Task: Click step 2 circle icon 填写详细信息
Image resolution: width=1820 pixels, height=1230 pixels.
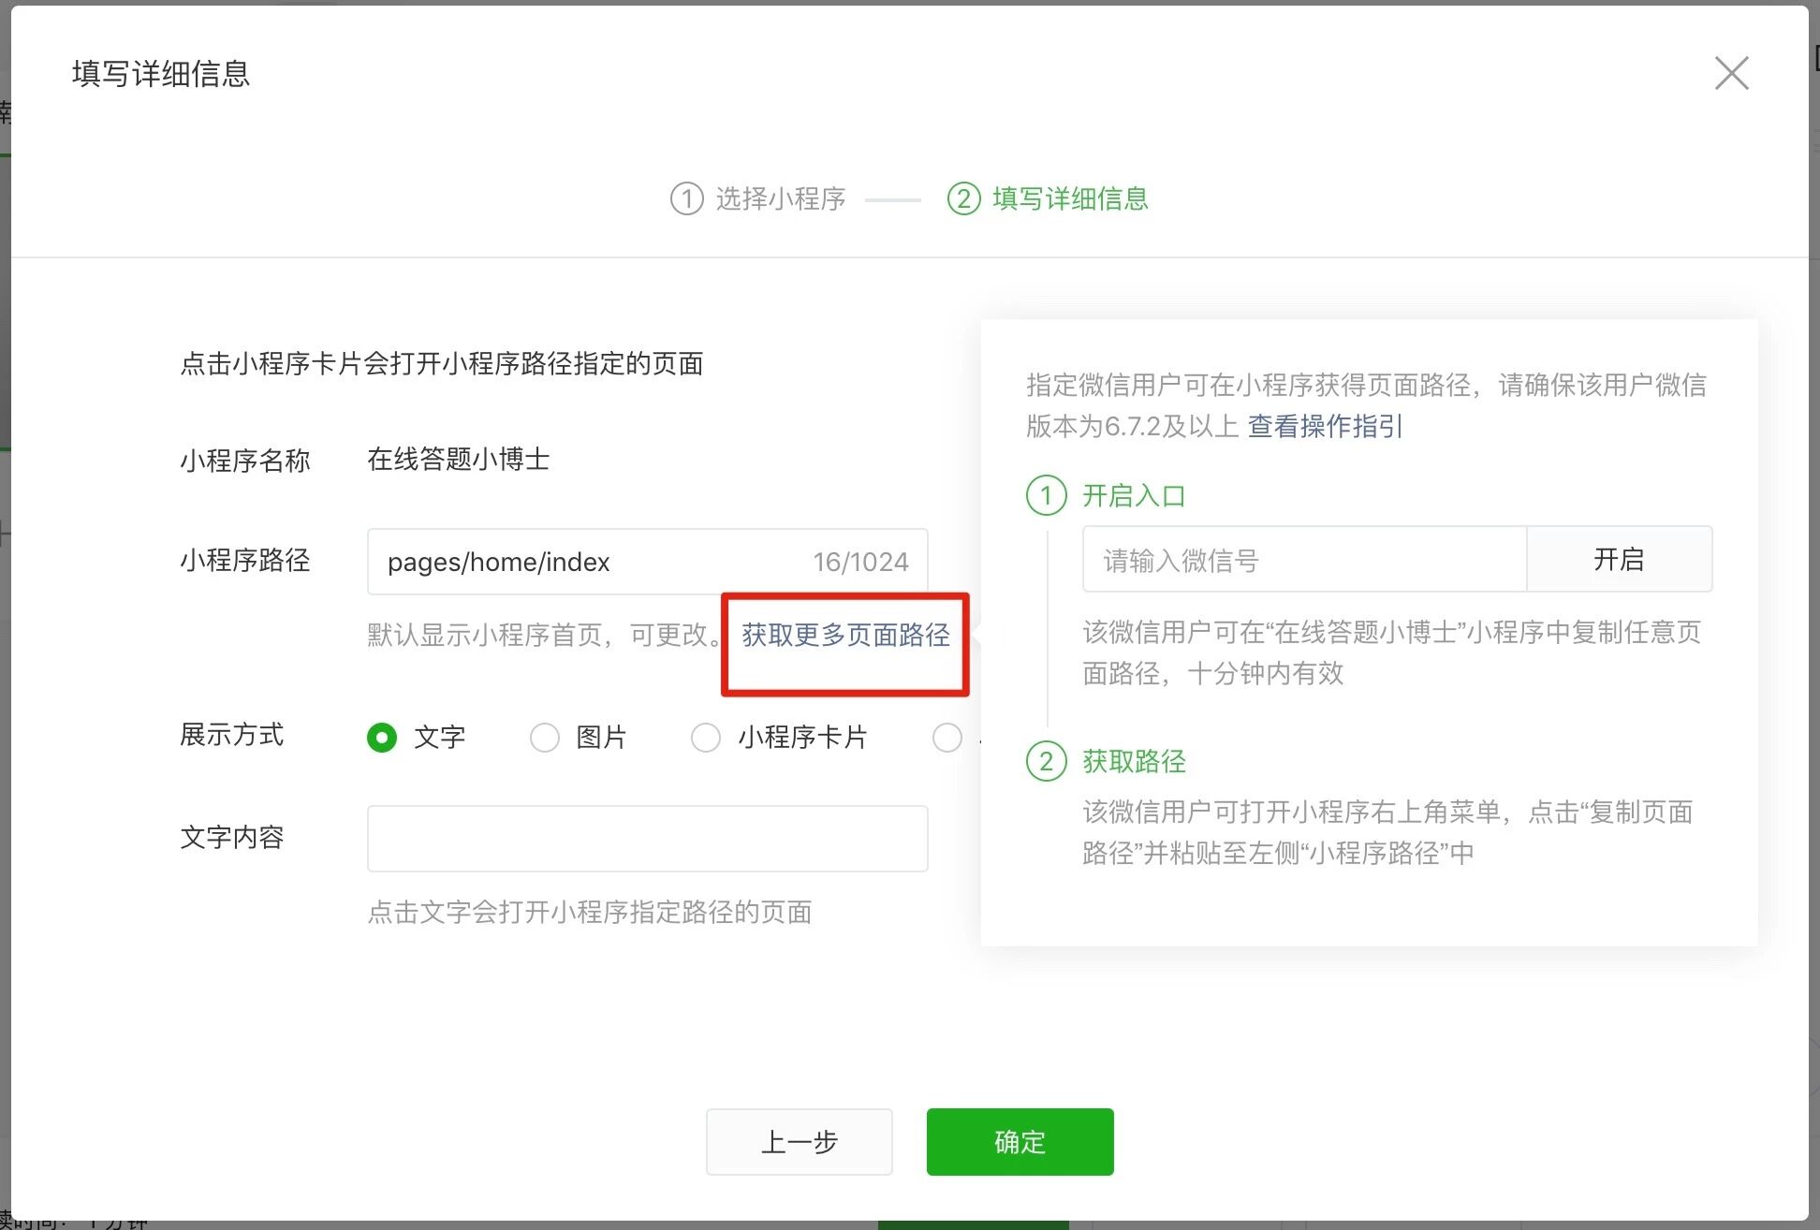Action: point(963,198)
